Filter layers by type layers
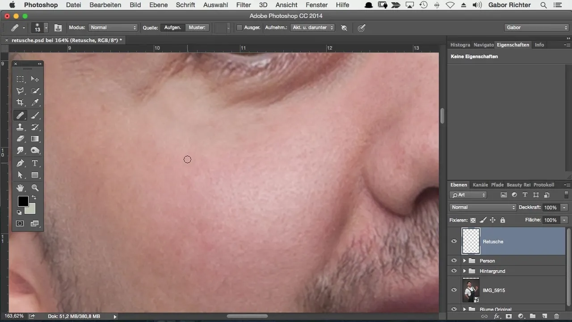 (x=525, y=195)
